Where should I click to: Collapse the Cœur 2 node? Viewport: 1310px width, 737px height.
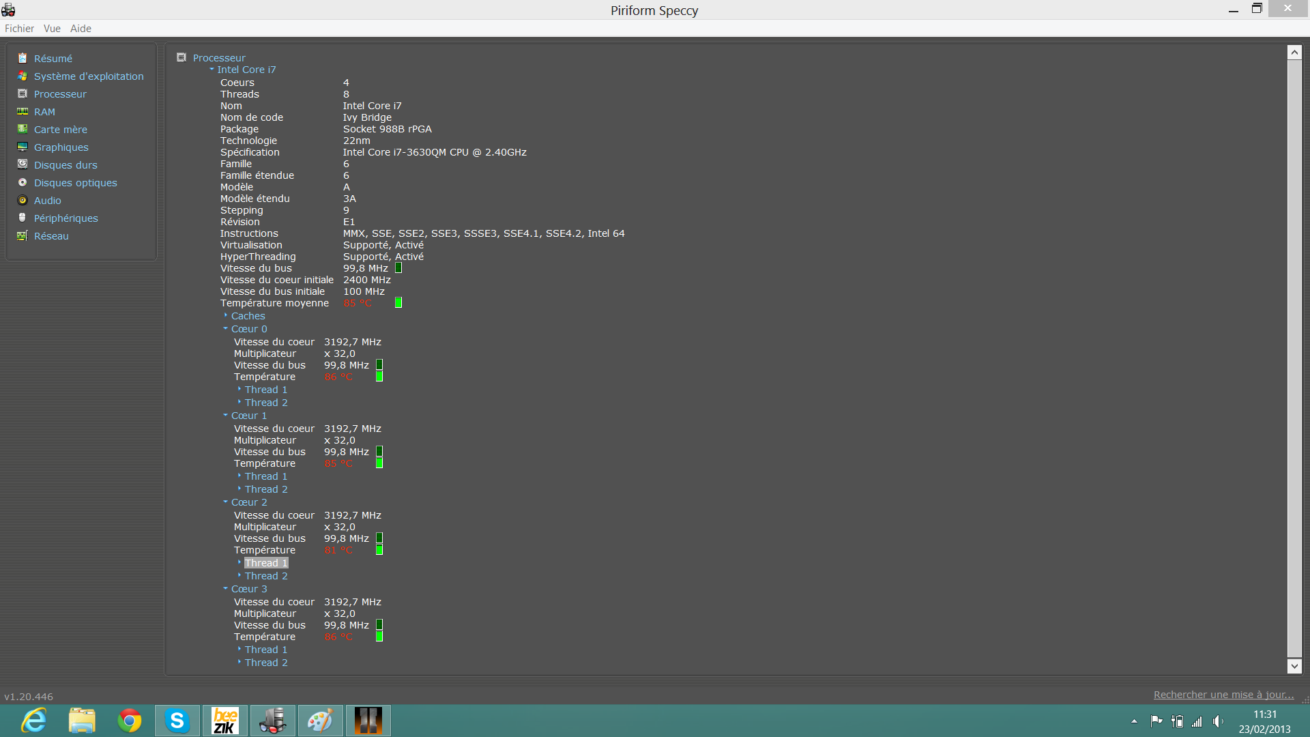point(225,502)
